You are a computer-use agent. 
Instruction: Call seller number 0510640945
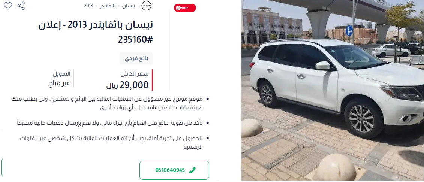(x=174, y=170)
